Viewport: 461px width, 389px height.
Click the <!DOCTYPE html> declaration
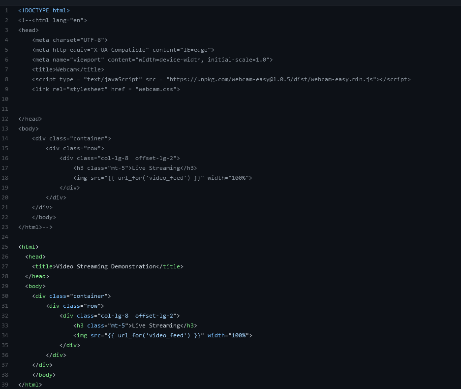[44, 11]
